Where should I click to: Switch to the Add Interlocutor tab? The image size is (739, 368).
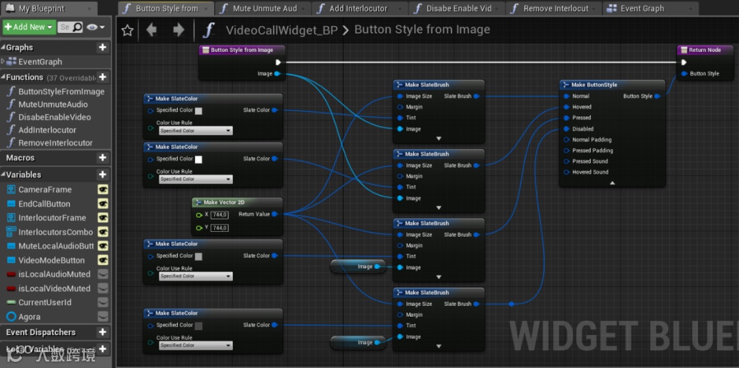pos(360,8)
